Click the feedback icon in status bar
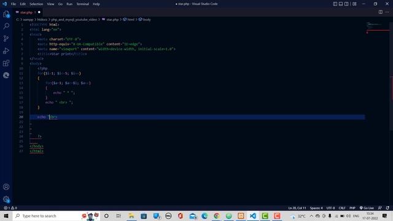Screen dimensions: 393x221 tap(380, 208)
